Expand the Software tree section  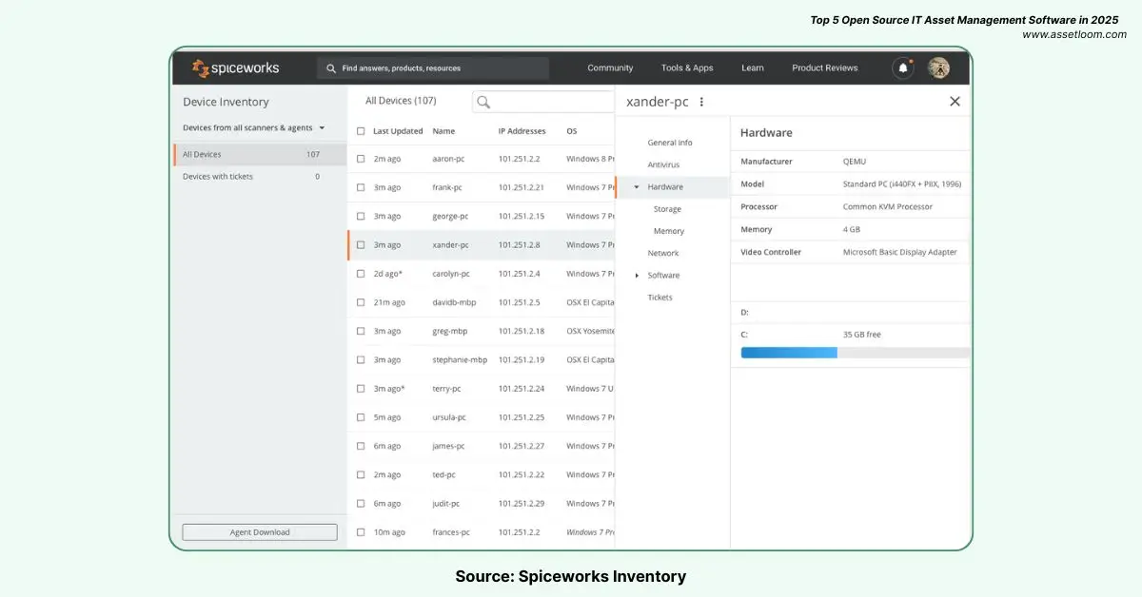tap(637, 276)
